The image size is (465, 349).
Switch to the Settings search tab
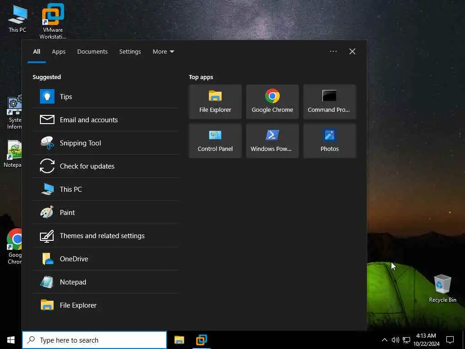point(130,52)
